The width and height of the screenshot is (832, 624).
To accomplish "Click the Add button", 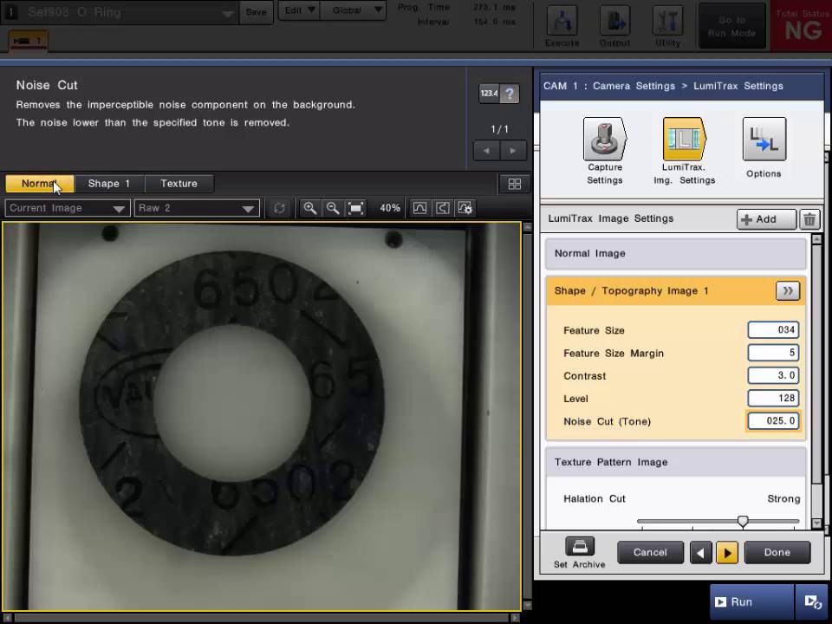I will coord(766,219).
